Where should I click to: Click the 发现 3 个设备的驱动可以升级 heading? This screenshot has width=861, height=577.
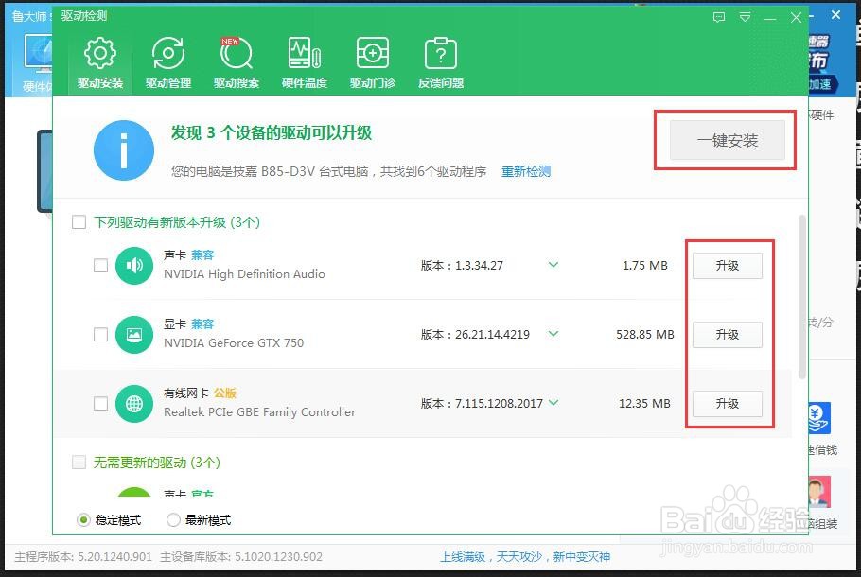(x=272, y=132)
